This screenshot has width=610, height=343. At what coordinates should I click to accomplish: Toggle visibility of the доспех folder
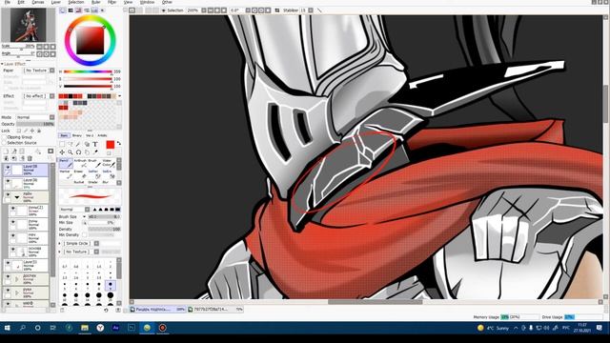point(8,277)
